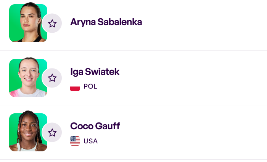Click the Poland flag icon

[x=75, y=87]
